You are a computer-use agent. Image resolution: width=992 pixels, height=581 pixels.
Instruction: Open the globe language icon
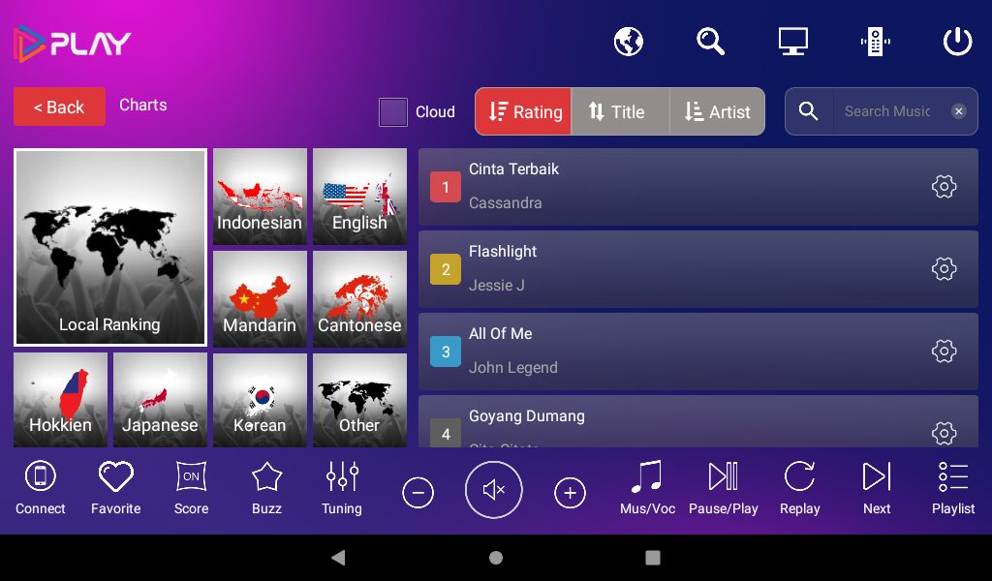(x=628, y=42)
